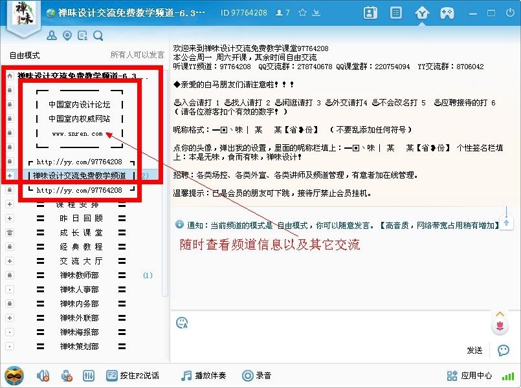
Task: Open the chat bubble options icon
Action: click(x=504, y=350)
